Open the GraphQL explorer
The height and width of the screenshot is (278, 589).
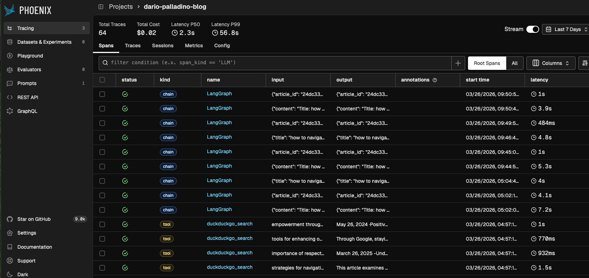(27, 111)
